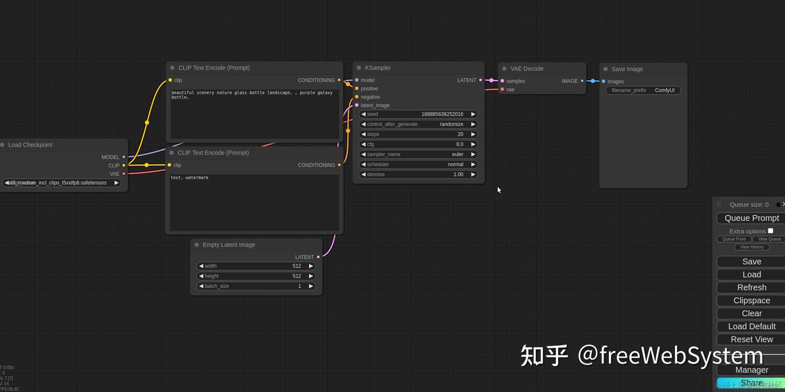Close the queue menu panel

783,204
